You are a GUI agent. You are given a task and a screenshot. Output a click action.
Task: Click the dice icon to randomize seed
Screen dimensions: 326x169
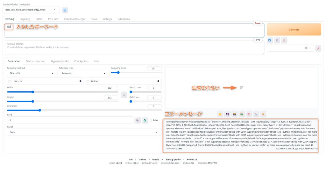pos(138,120)
